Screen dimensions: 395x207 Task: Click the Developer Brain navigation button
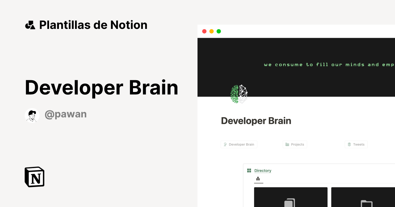[x=239, y=144]
